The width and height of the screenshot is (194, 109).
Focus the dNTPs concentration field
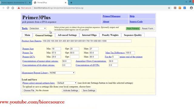[113, 65]
